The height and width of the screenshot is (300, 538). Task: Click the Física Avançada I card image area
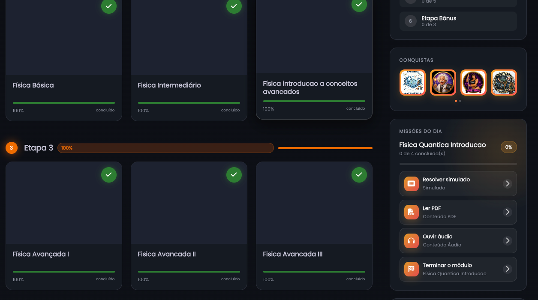tap(64, 203)
